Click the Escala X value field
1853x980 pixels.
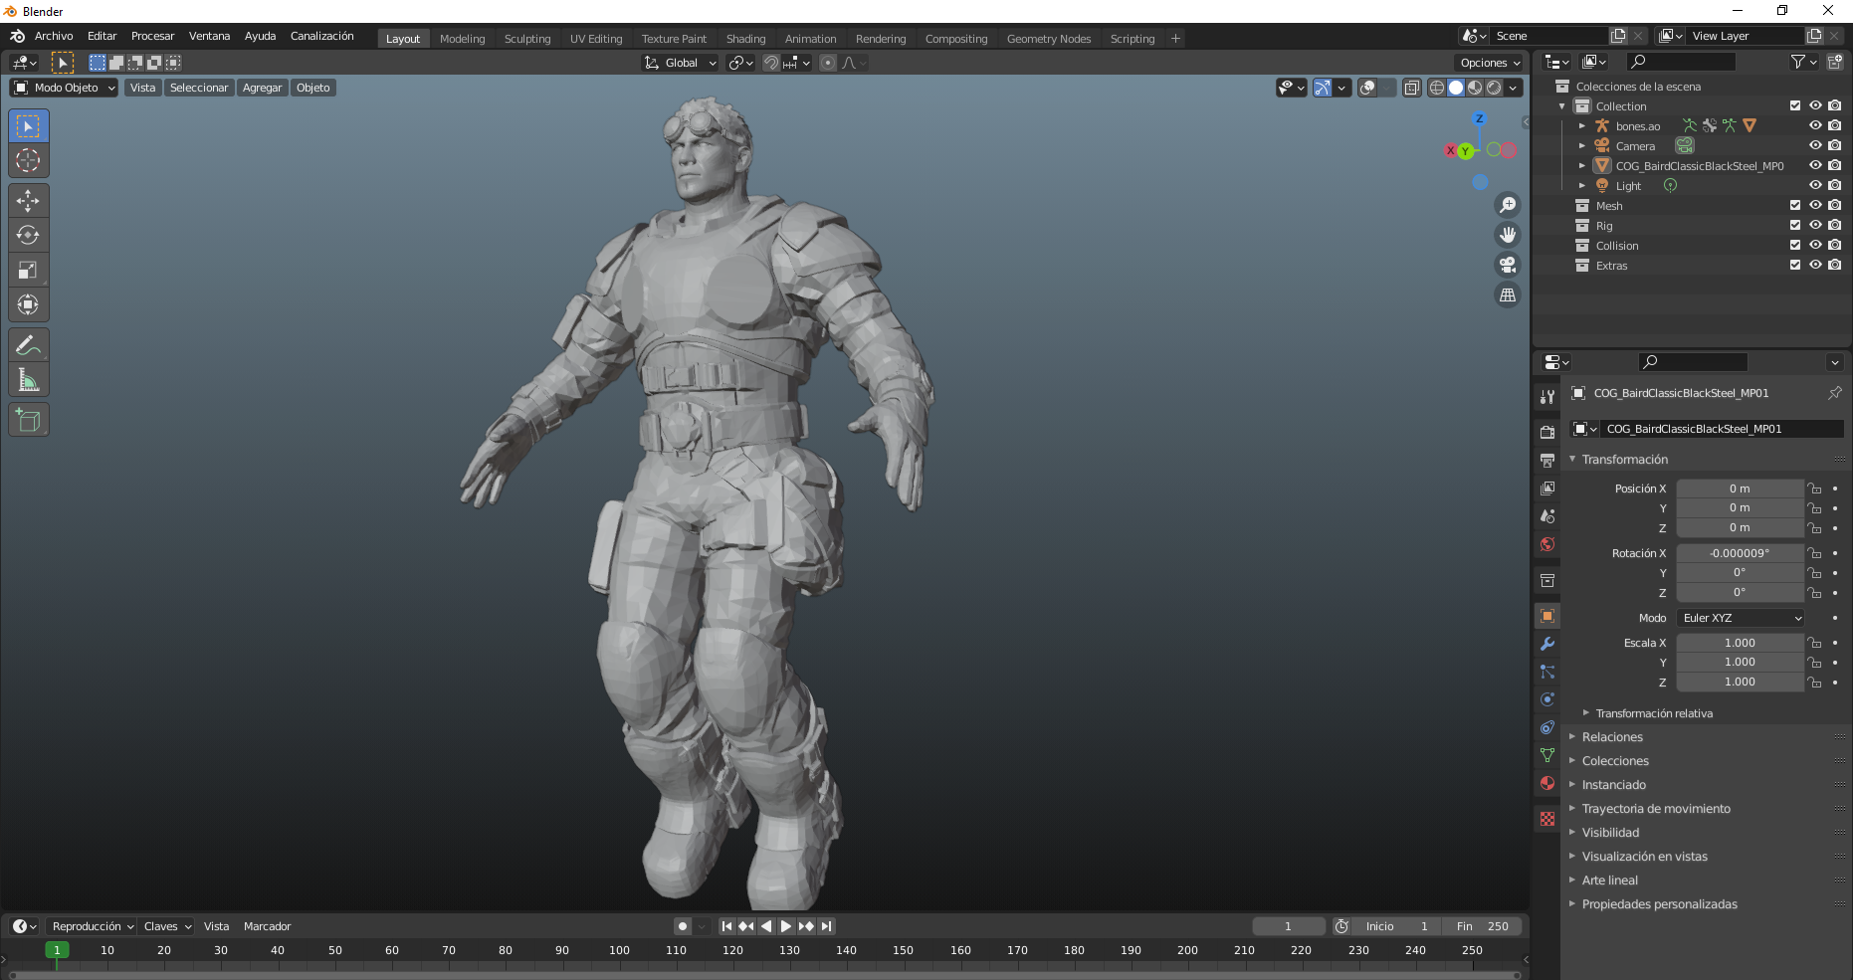(1740, 643)
